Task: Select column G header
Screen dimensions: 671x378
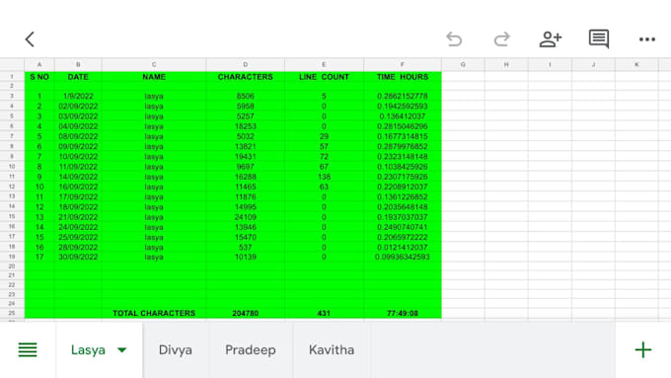Action: point(463,64)
